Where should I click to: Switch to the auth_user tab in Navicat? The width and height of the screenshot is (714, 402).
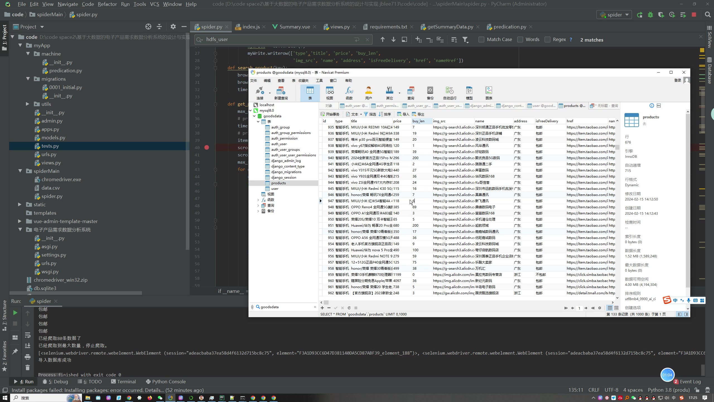coord(354,106)
